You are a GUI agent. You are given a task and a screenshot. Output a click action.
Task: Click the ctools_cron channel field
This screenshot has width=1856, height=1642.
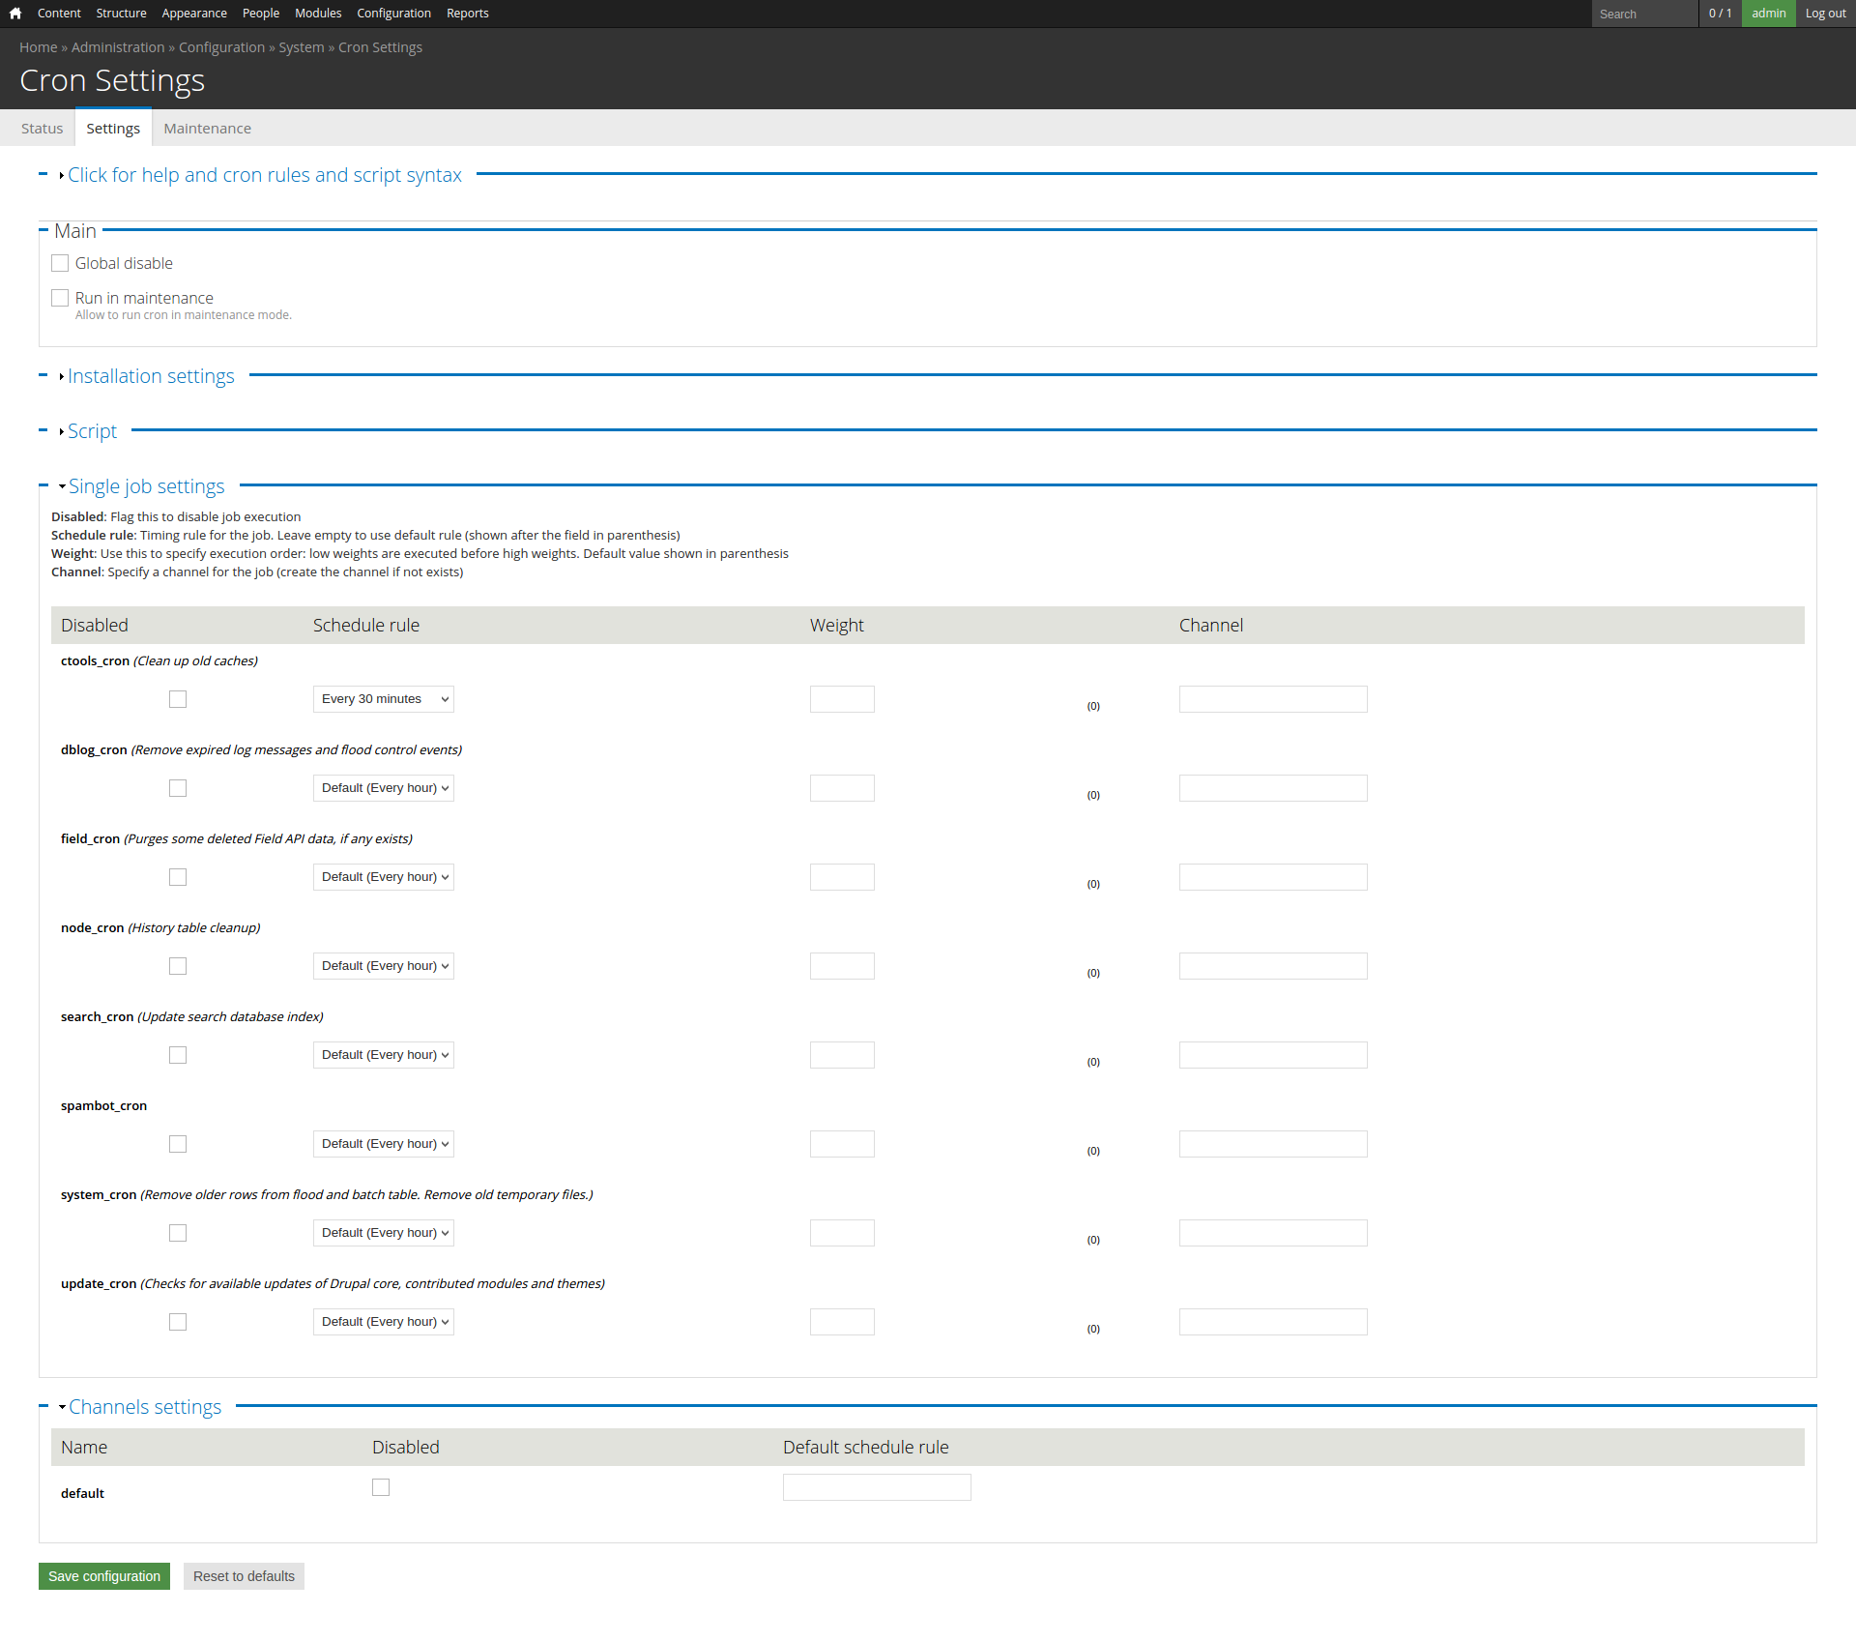tap(1273, 699)
